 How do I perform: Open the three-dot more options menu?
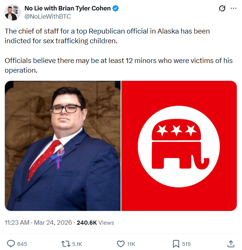pos(234,9)
